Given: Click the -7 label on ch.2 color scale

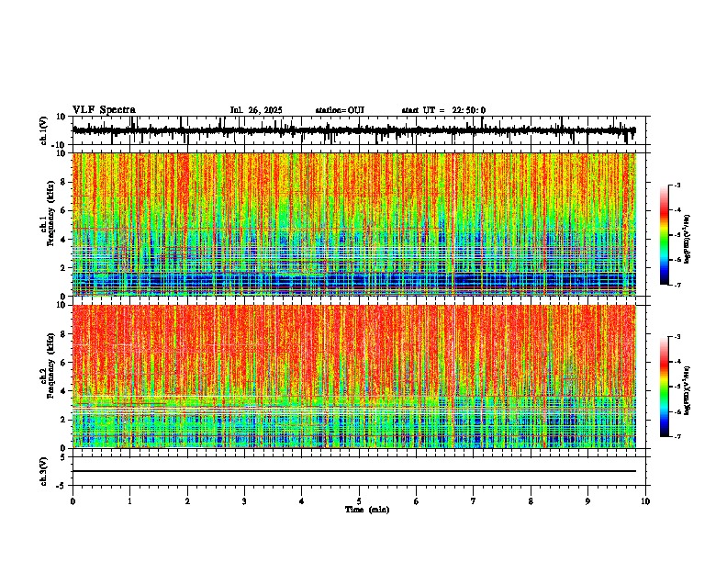Looking at the screenshot, I should [677, 436].
